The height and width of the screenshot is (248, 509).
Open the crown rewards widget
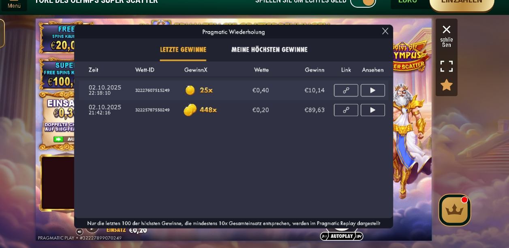pyautogui.click(x=454, y=210)
